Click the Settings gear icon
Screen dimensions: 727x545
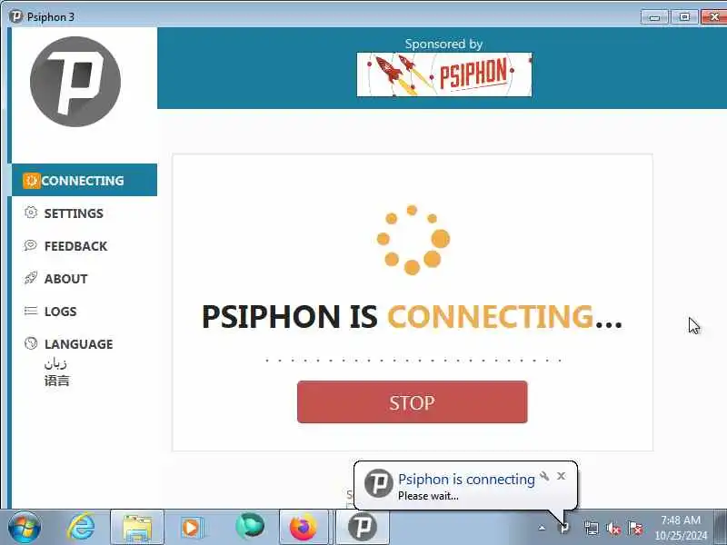click(31, 213)
